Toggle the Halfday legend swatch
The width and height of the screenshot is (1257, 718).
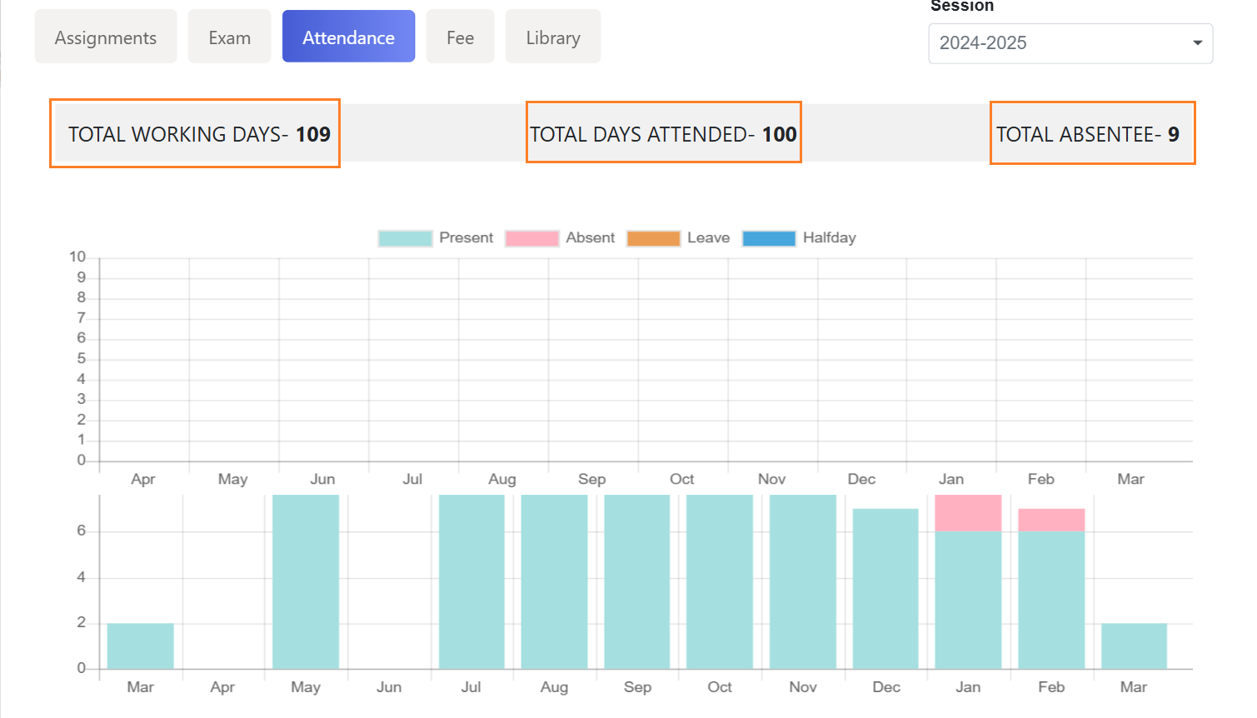[x=768, y=238]
